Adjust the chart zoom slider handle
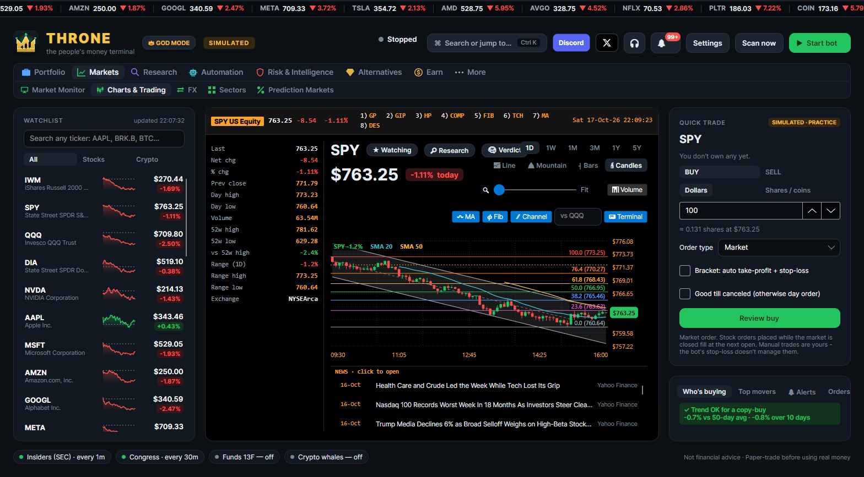Viewport: 864px width, 477px height. (x=499, y=190)
